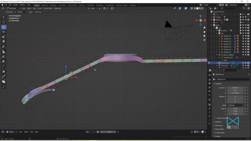Open the Render menu
The image size is (251, 141).
(16, 5)
